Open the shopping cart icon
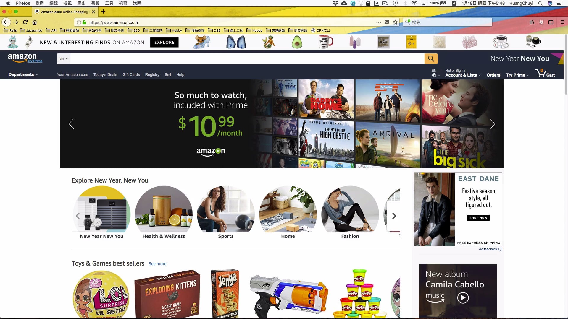The width and height of the screenshot is (568, 319). 545,73
